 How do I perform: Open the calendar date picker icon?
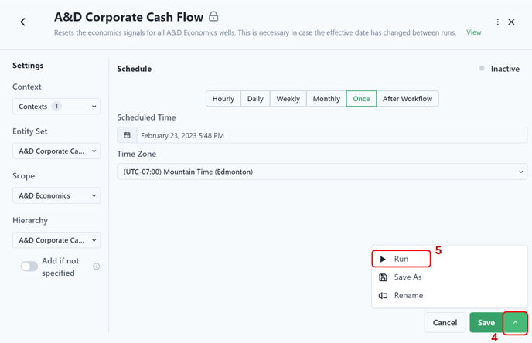click(x=127, y=135)
